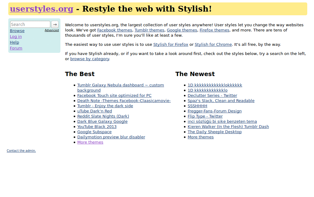
Task: Open Tumblr - Enjoy the dark side
Action: point(105,106)
